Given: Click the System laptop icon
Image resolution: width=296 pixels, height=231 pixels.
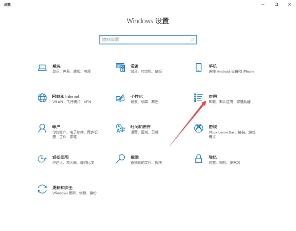Looking at the screenshot, I should click(x=42, y=68).
